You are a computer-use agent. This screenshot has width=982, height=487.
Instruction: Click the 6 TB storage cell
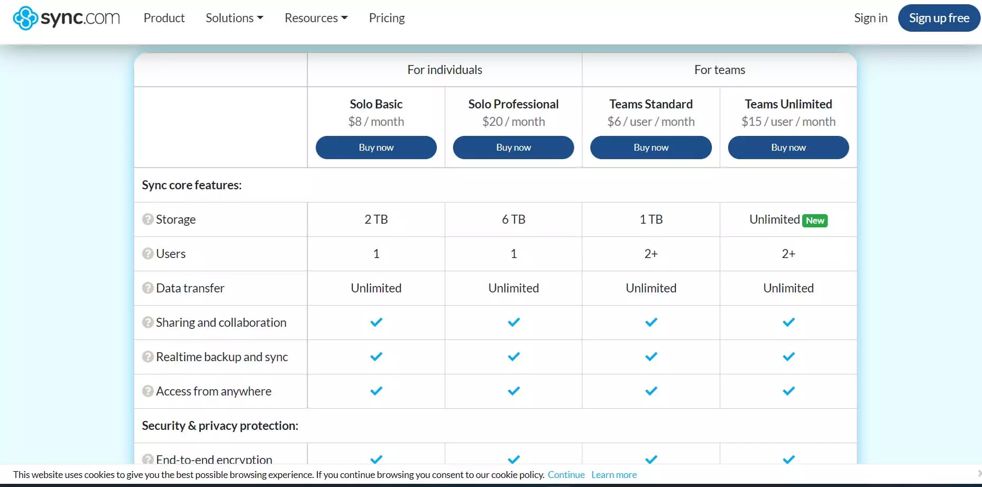(513, 219)
